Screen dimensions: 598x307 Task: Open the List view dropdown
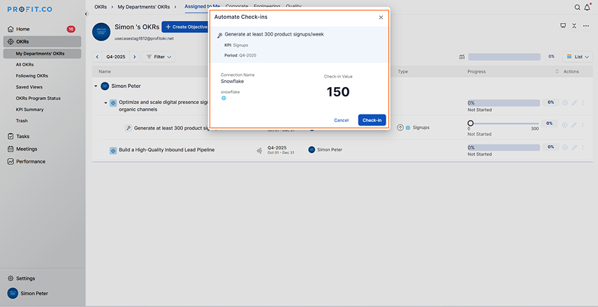pos(578,57)
